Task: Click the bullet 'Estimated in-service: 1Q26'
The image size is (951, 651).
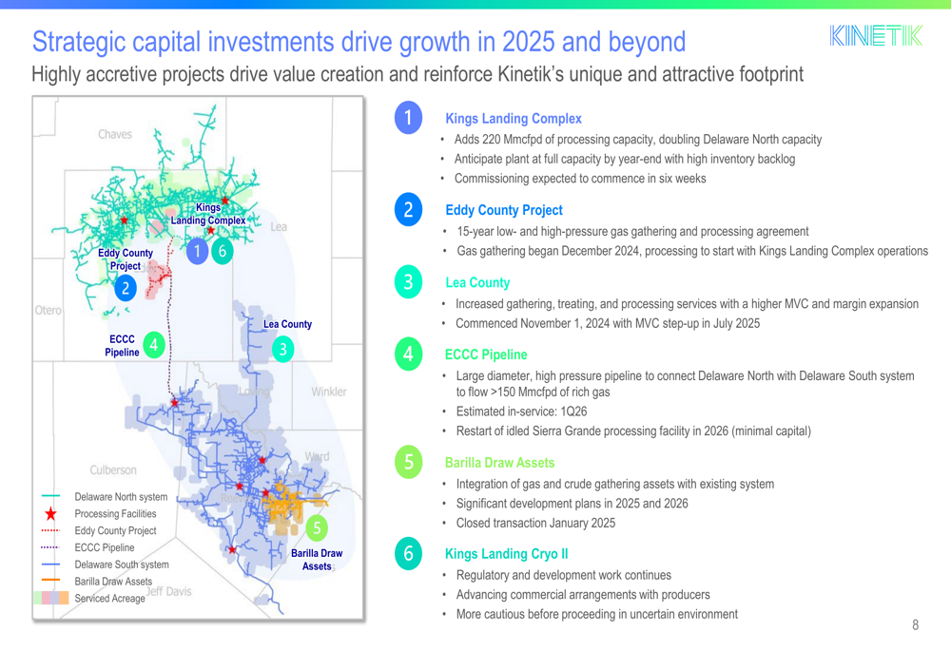Action: tap(521, 412)
